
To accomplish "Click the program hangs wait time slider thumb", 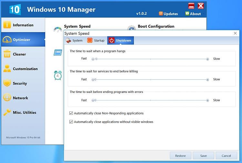I will 96,59.
